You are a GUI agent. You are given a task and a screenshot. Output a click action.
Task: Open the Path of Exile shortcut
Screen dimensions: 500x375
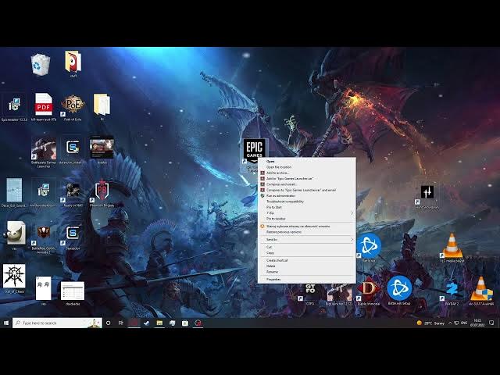point(73,105)
